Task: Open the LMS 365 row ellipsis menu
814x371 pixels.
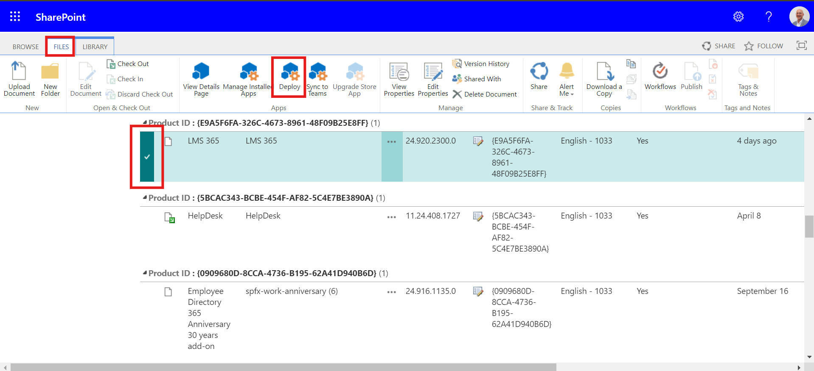Action: pyautogui.click(x=392, y=142)
